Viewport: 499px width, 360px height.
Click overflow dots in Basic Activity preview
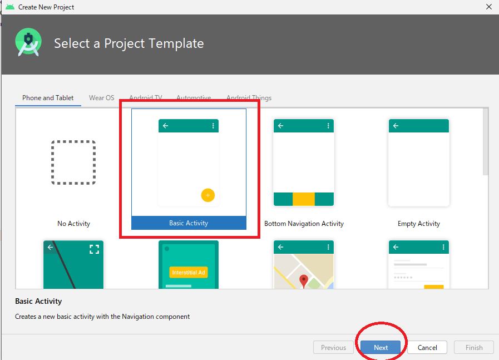[x=213, y=126]
